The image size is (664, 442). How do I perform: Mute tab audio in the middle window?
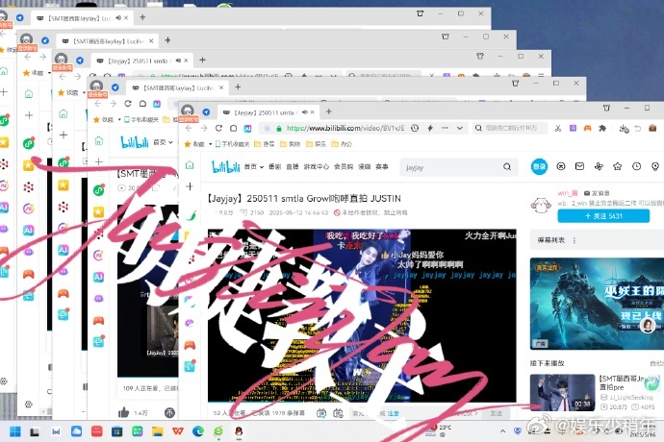178,61
